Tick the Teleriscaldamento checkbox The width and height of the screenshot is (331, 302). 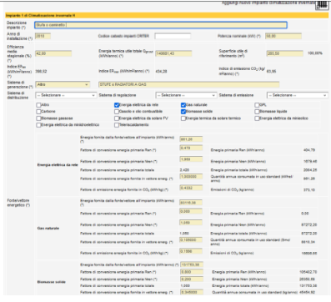117,125
